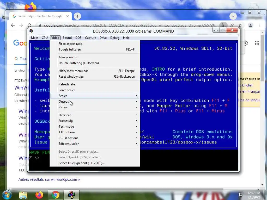The image size is (267, 200).
Task: Open the CPU menu in DOSBox-X
Action: [45, 38]
